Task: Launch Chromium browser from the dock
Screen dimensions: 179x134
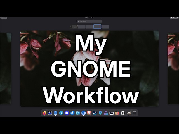Action: 84,113
